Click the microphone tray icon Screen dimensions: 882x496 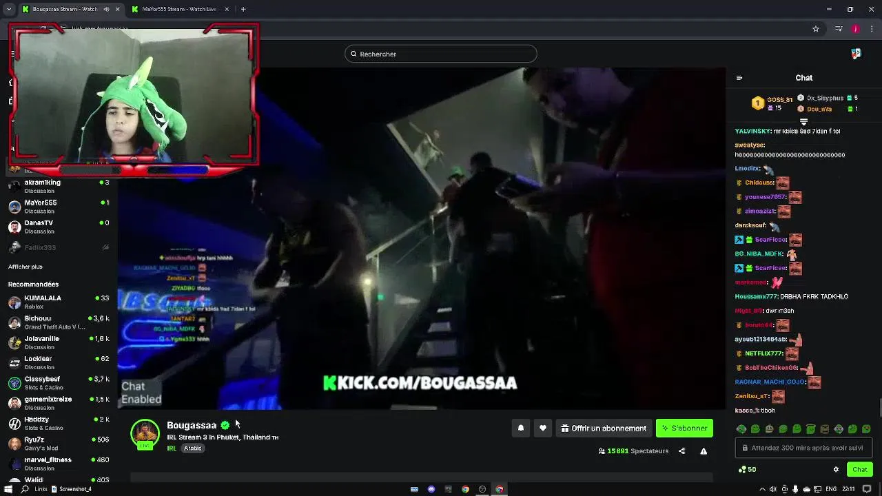tap(795, 489)
